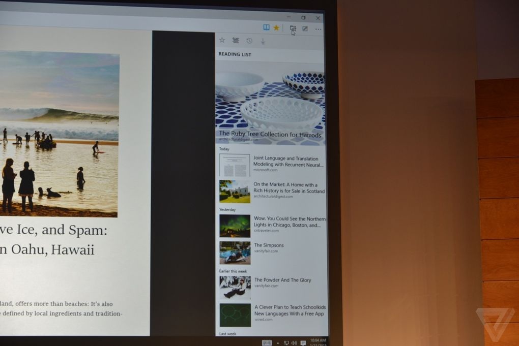Open The Powder And The Glory item
The width and height of the screenshot is (519, 346).
point(282,280)
